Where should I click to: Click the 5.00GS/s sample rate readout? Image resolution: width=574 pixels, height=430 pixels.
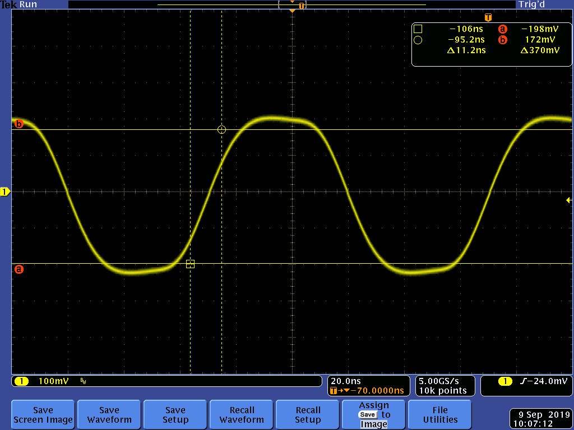coord(439,381)
